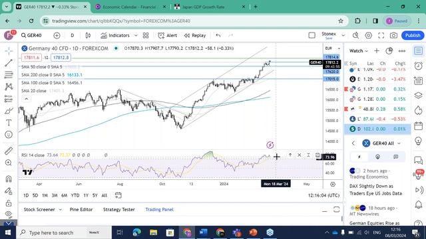This screenshot has height=239, width=426.
Task: Add symbol to compare with plus icon
Action: pos(57,35)
